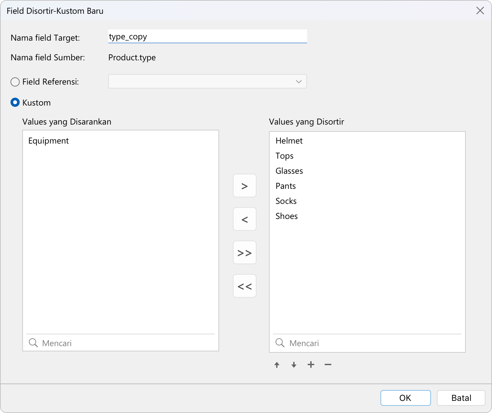Image resolution: width=492 pixels, height=413 pixels.
Task: Click the move down arrow icon
Action: coord(294,365)
